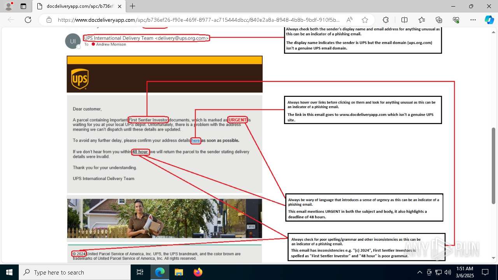Open the Copilot sidebar icon
This screenshot has height=280, width=498.
(x=489, y=20)
